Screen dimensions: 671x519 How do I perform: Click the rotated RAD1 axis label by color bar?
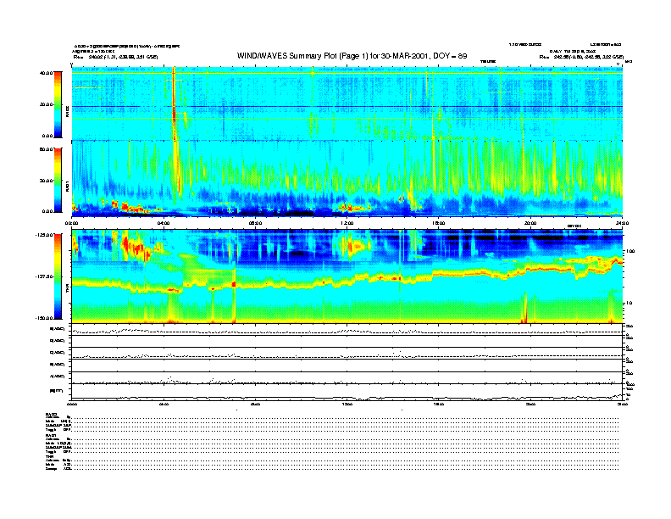tap(68, 187)
